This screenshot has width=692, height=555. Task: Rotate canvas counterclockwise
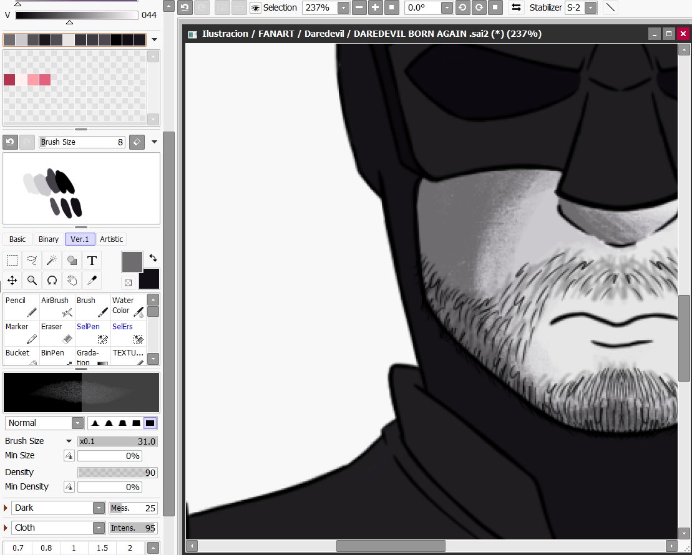[x=462, y=7]
